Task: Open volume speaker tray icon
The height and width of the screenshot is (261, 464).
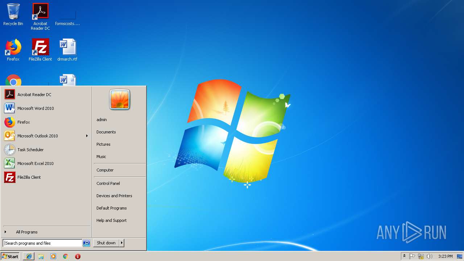Action: point(430,256)
